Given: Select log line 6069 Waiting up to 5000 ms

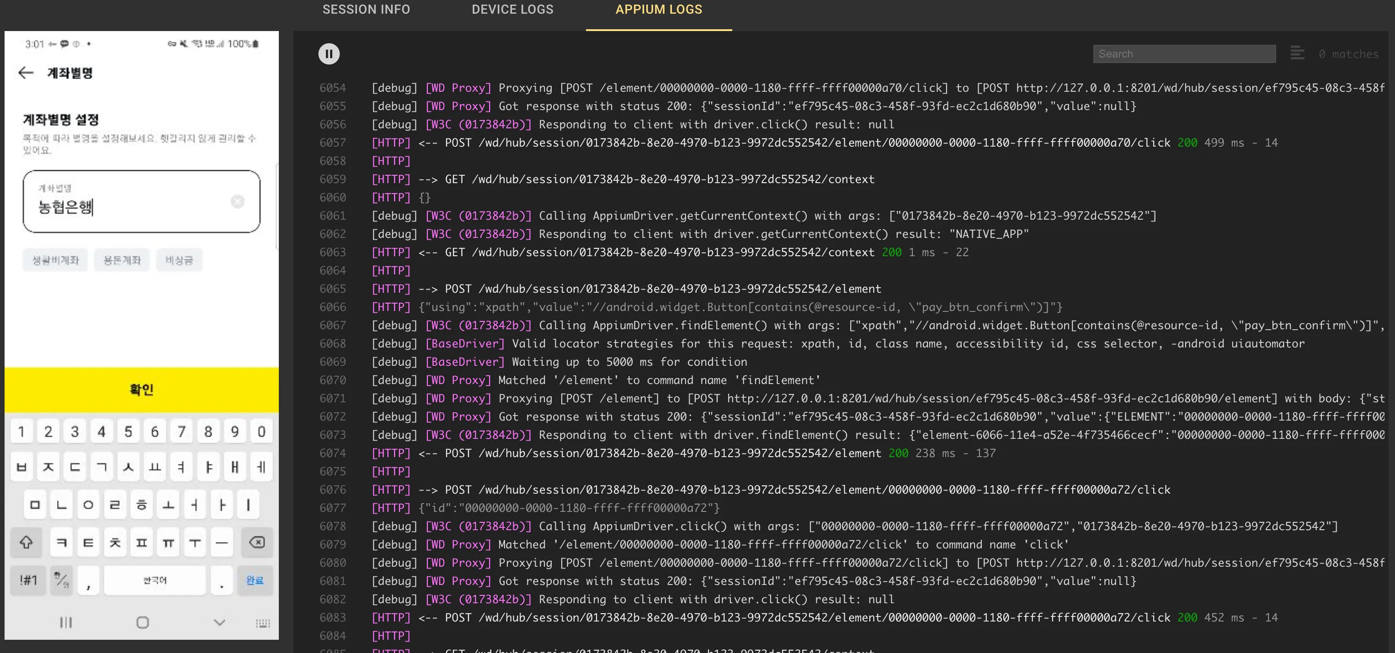Looking at the screenshot, I should pos(559,361).
